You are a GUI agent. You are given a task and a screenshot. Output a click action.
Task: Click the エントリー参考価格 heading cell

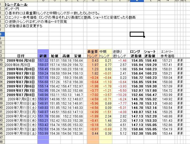tap(167, 54)
